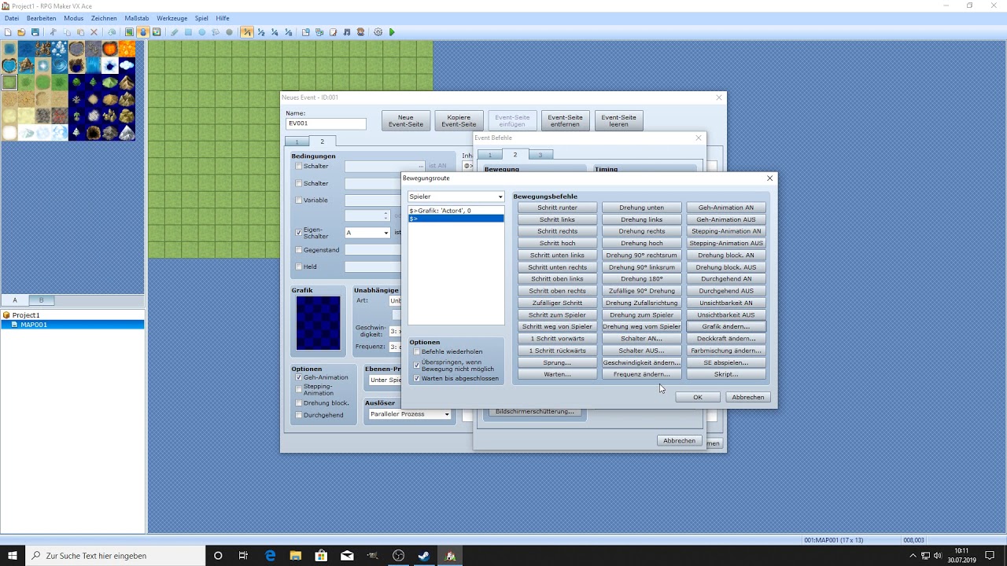
Task: Click the 'Grafik ändern...' movement command
Action: pos(726,326)
